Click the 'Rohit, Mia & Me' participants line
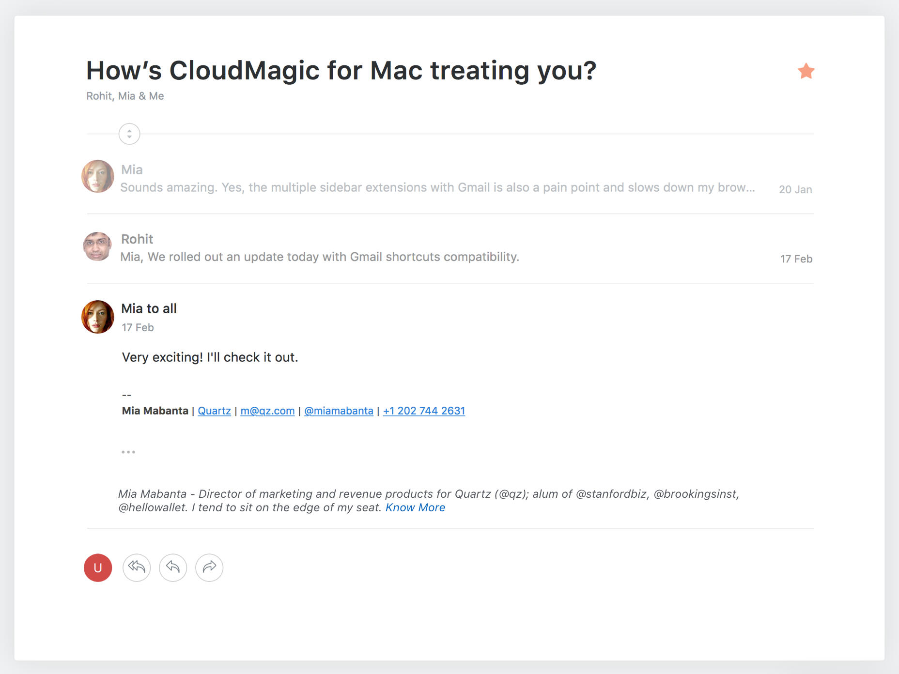The image size is (899, 674). coord(125,96)
